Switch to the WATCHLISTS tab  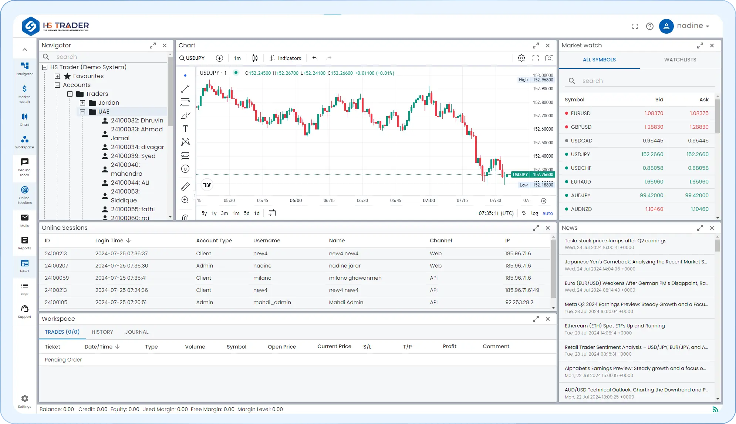680,60
